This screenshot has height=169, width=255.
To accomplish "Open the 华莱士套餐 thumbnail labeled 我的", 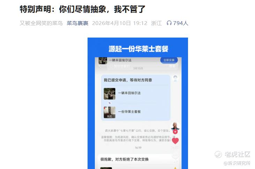I will pos(110,112).
